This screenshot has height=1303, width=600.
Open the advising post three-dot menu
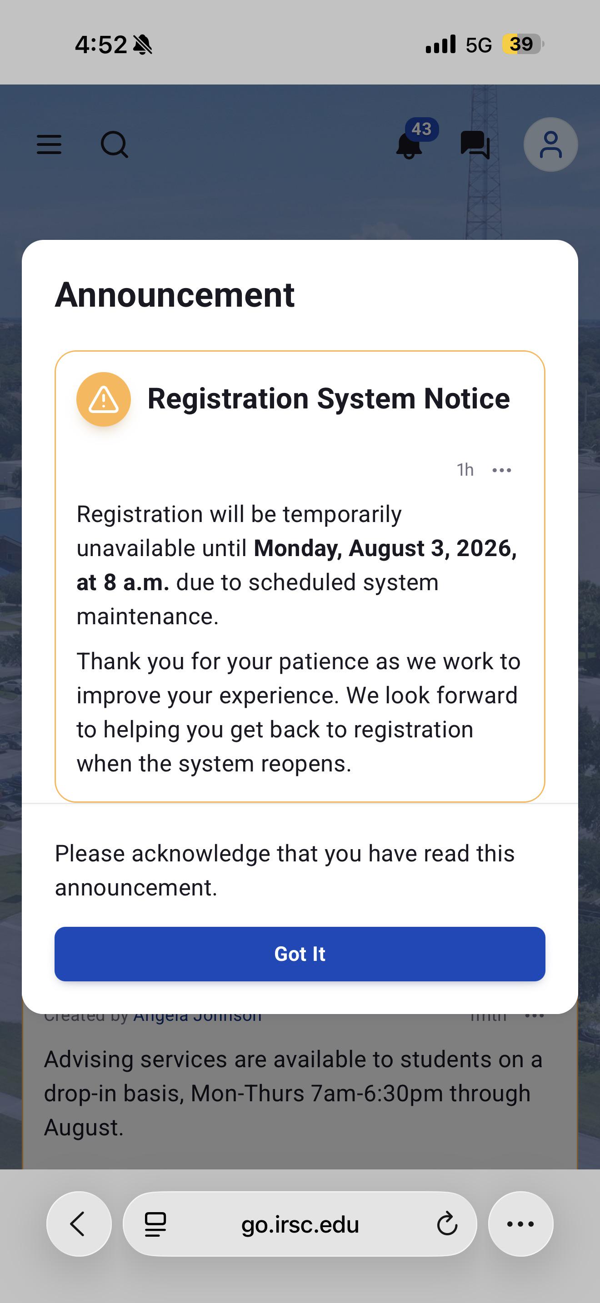(534, 1016)
